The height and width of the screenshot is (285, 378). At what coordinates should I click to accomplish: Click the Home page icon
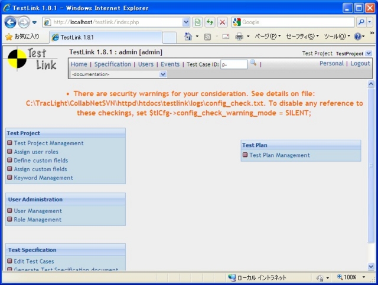tap(188, 37)
